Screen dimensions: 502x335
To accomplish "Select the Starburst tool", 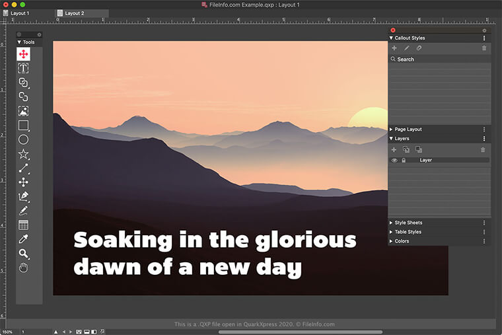I will click(x=23, y=154).
